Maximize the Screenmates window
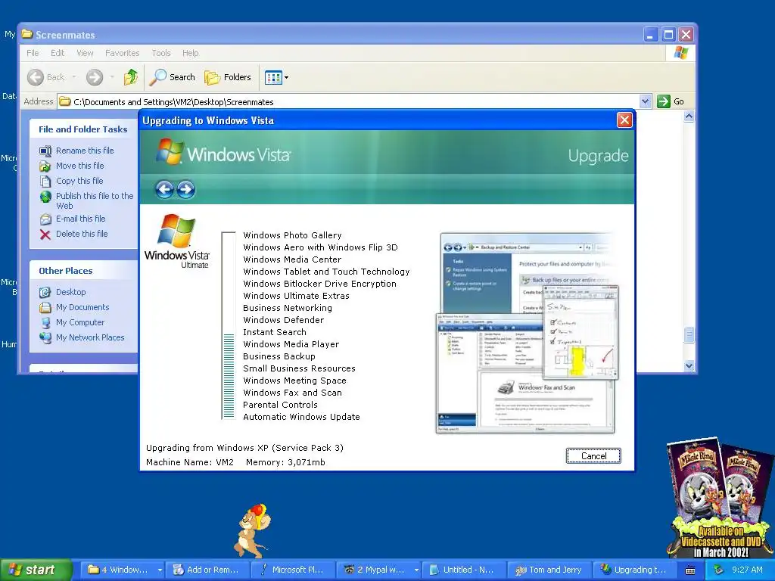This screenshot has height=581, width=775. tap(668, 35)
